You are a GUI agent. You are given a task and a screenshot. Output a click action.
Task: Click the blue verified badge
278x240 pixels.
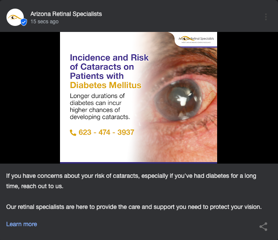(24, 22)
